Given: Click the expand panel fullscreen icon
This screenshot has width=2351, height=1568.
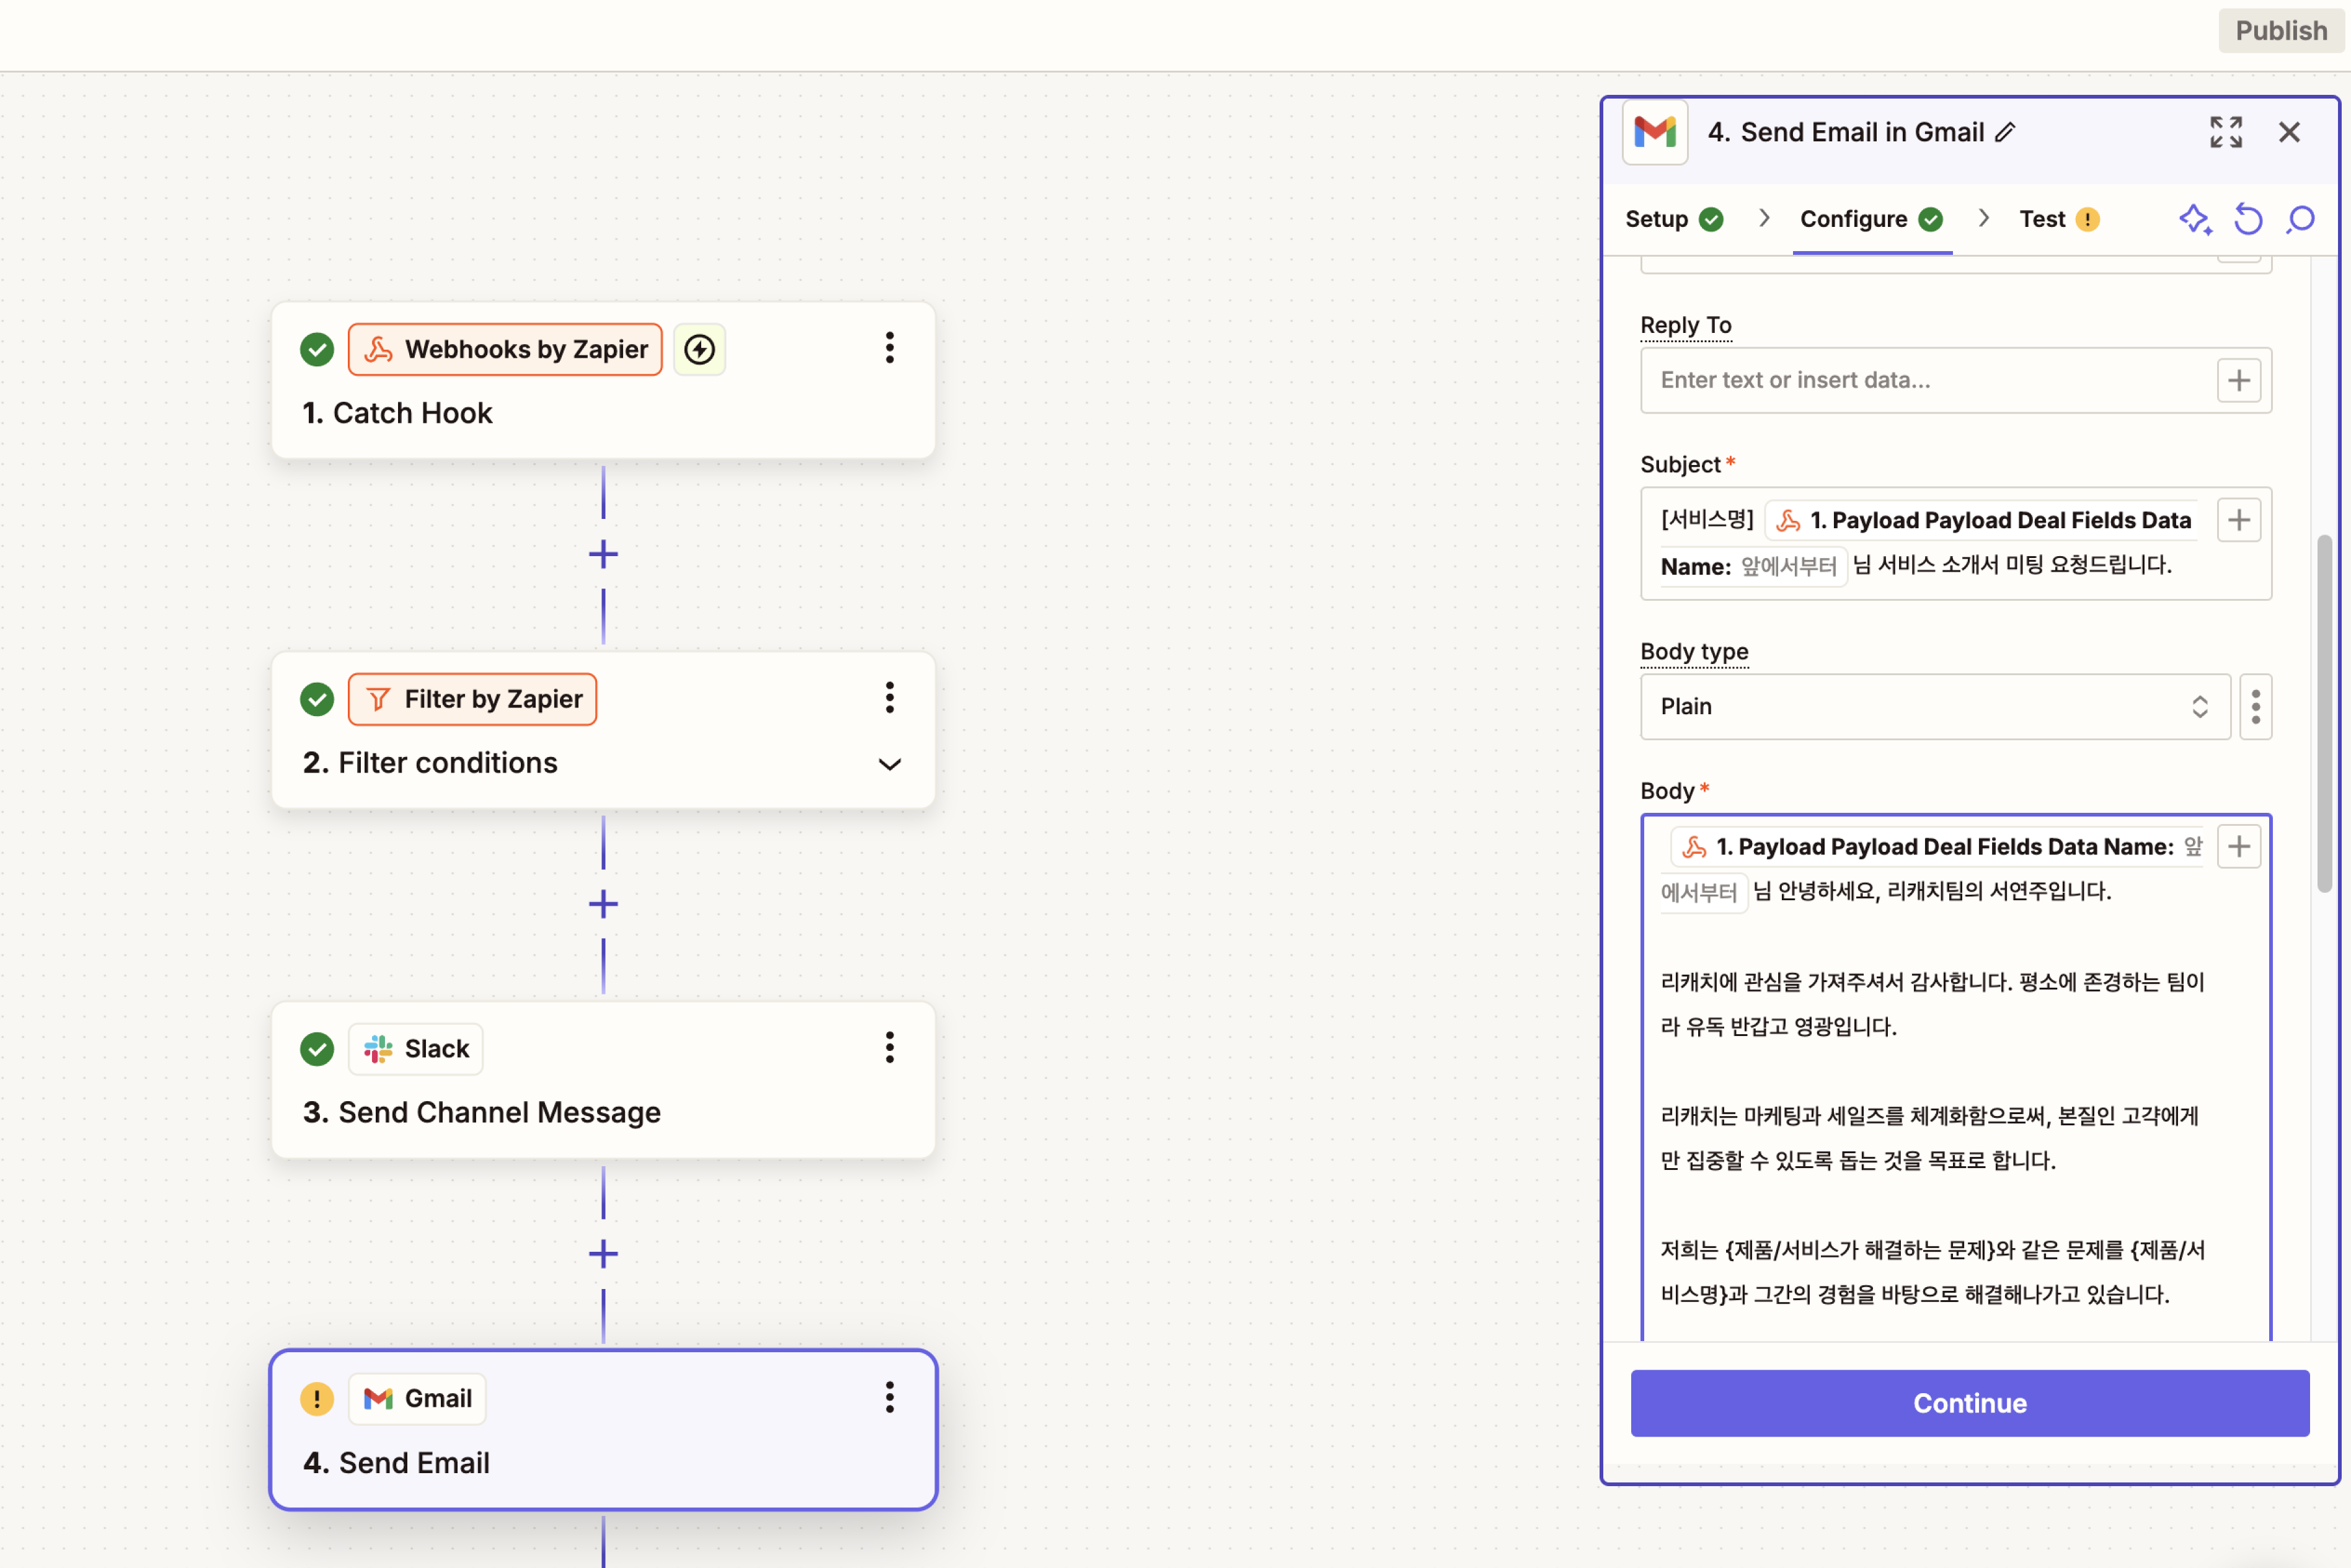Looking at the screenshot, I should pos(2225,132).
